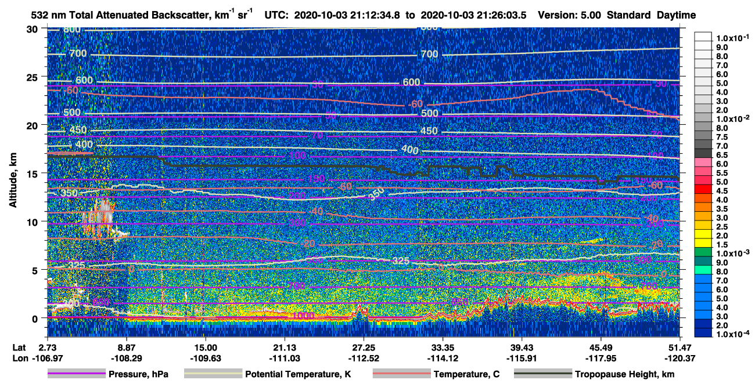Click the 'Tropopause Height, km' legend label
The height and width of the screenshot is (387, 755).
click(x=624, y=374)
